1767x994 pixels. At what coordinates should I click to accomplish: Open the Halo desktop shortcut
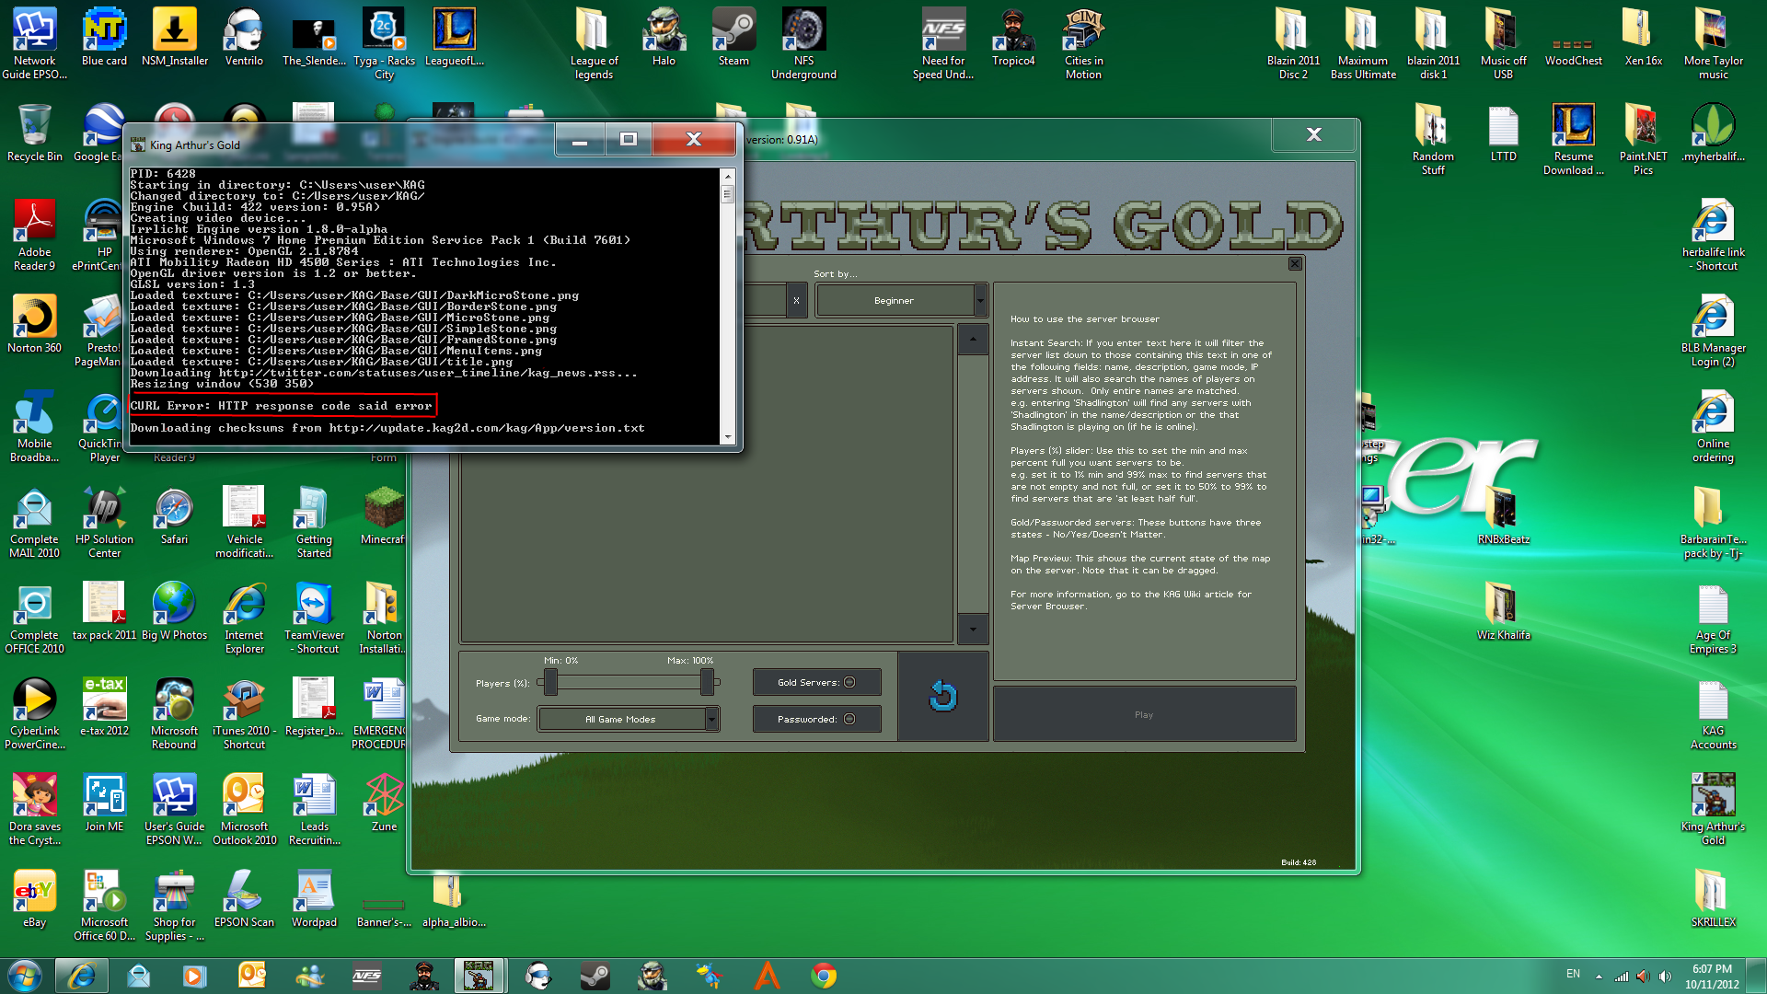tap(664, 37)
